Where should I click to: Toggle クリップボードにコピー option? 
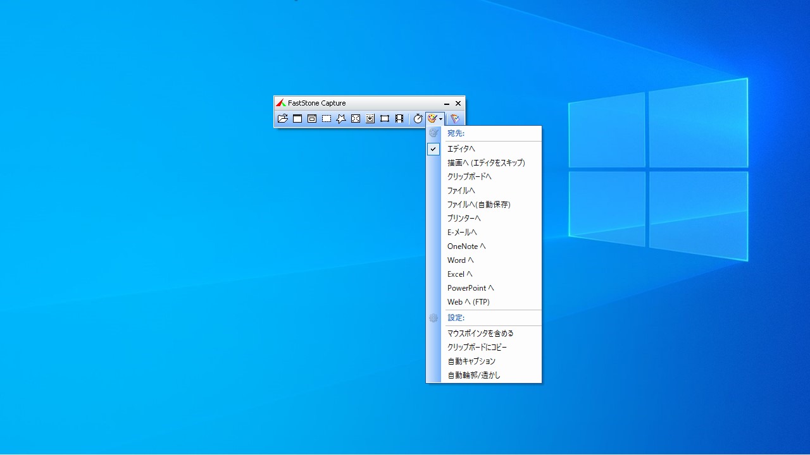(x=484, y=348)
